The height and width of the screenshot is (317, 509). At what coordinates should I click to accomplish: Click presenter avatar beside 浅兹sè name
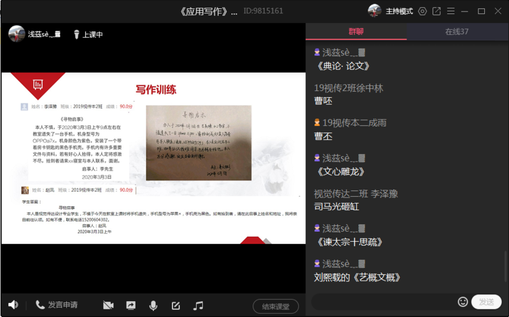point(17,34)
